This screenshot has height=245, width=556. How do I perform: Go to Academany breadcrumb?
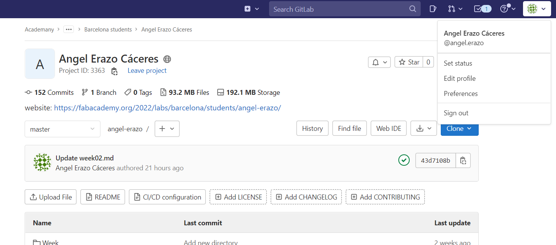click(39, 30)
